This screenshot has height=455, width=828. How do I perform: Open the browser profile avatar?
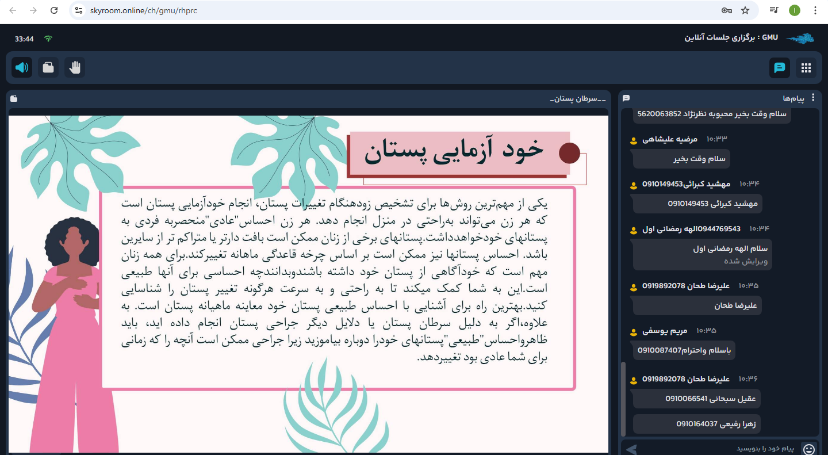(794, 10)
